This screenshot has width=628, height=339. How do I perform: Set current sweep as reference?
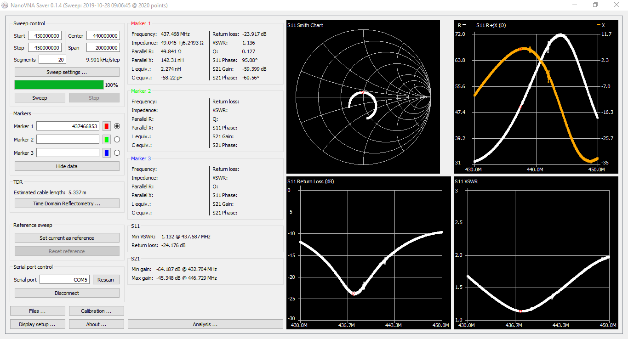pos(67,237)
